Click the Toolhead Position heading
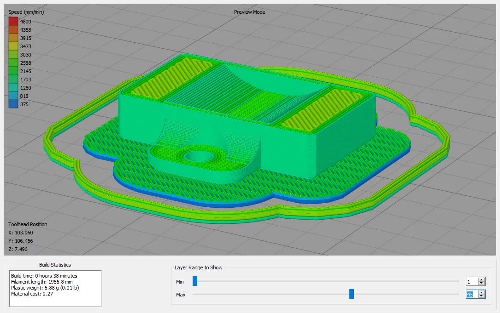Screen dimensions: 500x313 click(x=28, y=224)
